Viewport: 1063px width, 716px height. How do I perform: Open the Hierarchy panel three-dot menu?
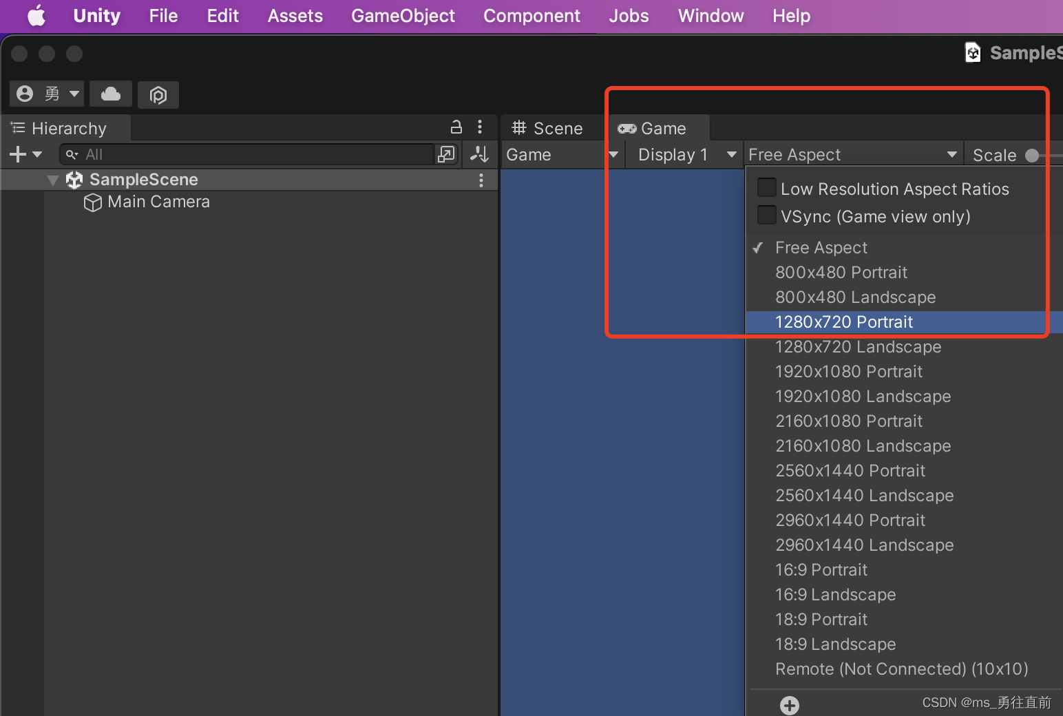coord(480,127)
